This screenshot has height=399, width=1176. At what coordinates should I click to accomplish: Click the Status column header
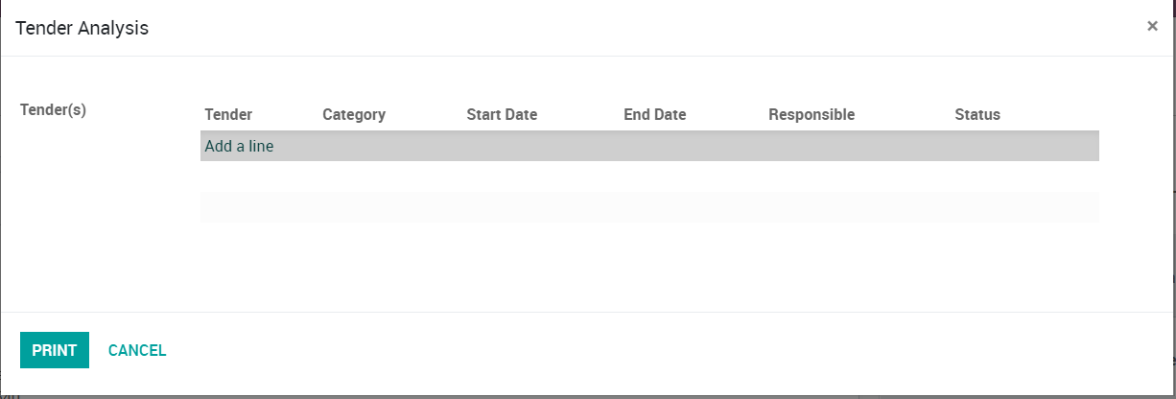point(977,115)
